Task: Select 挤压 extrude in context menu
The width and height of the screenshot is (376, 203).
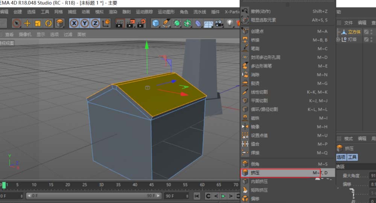Action: click(x=287, y=173)
